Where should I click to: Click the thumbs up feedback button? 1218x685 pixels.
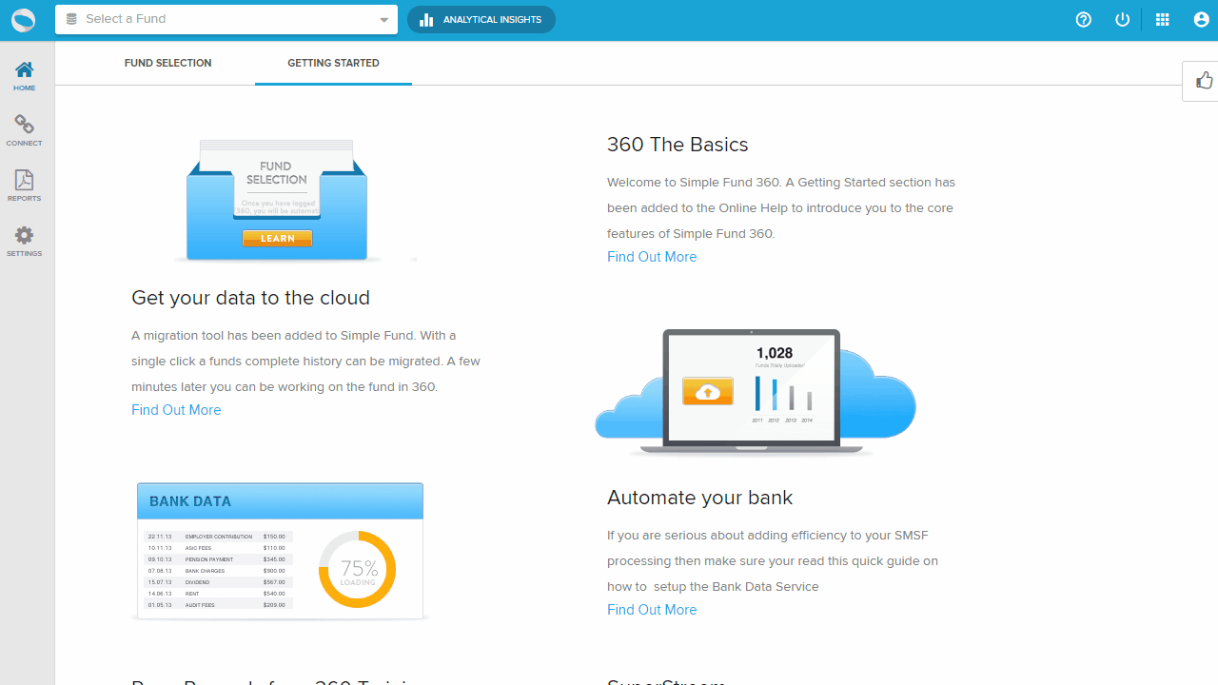(1204, 81)
